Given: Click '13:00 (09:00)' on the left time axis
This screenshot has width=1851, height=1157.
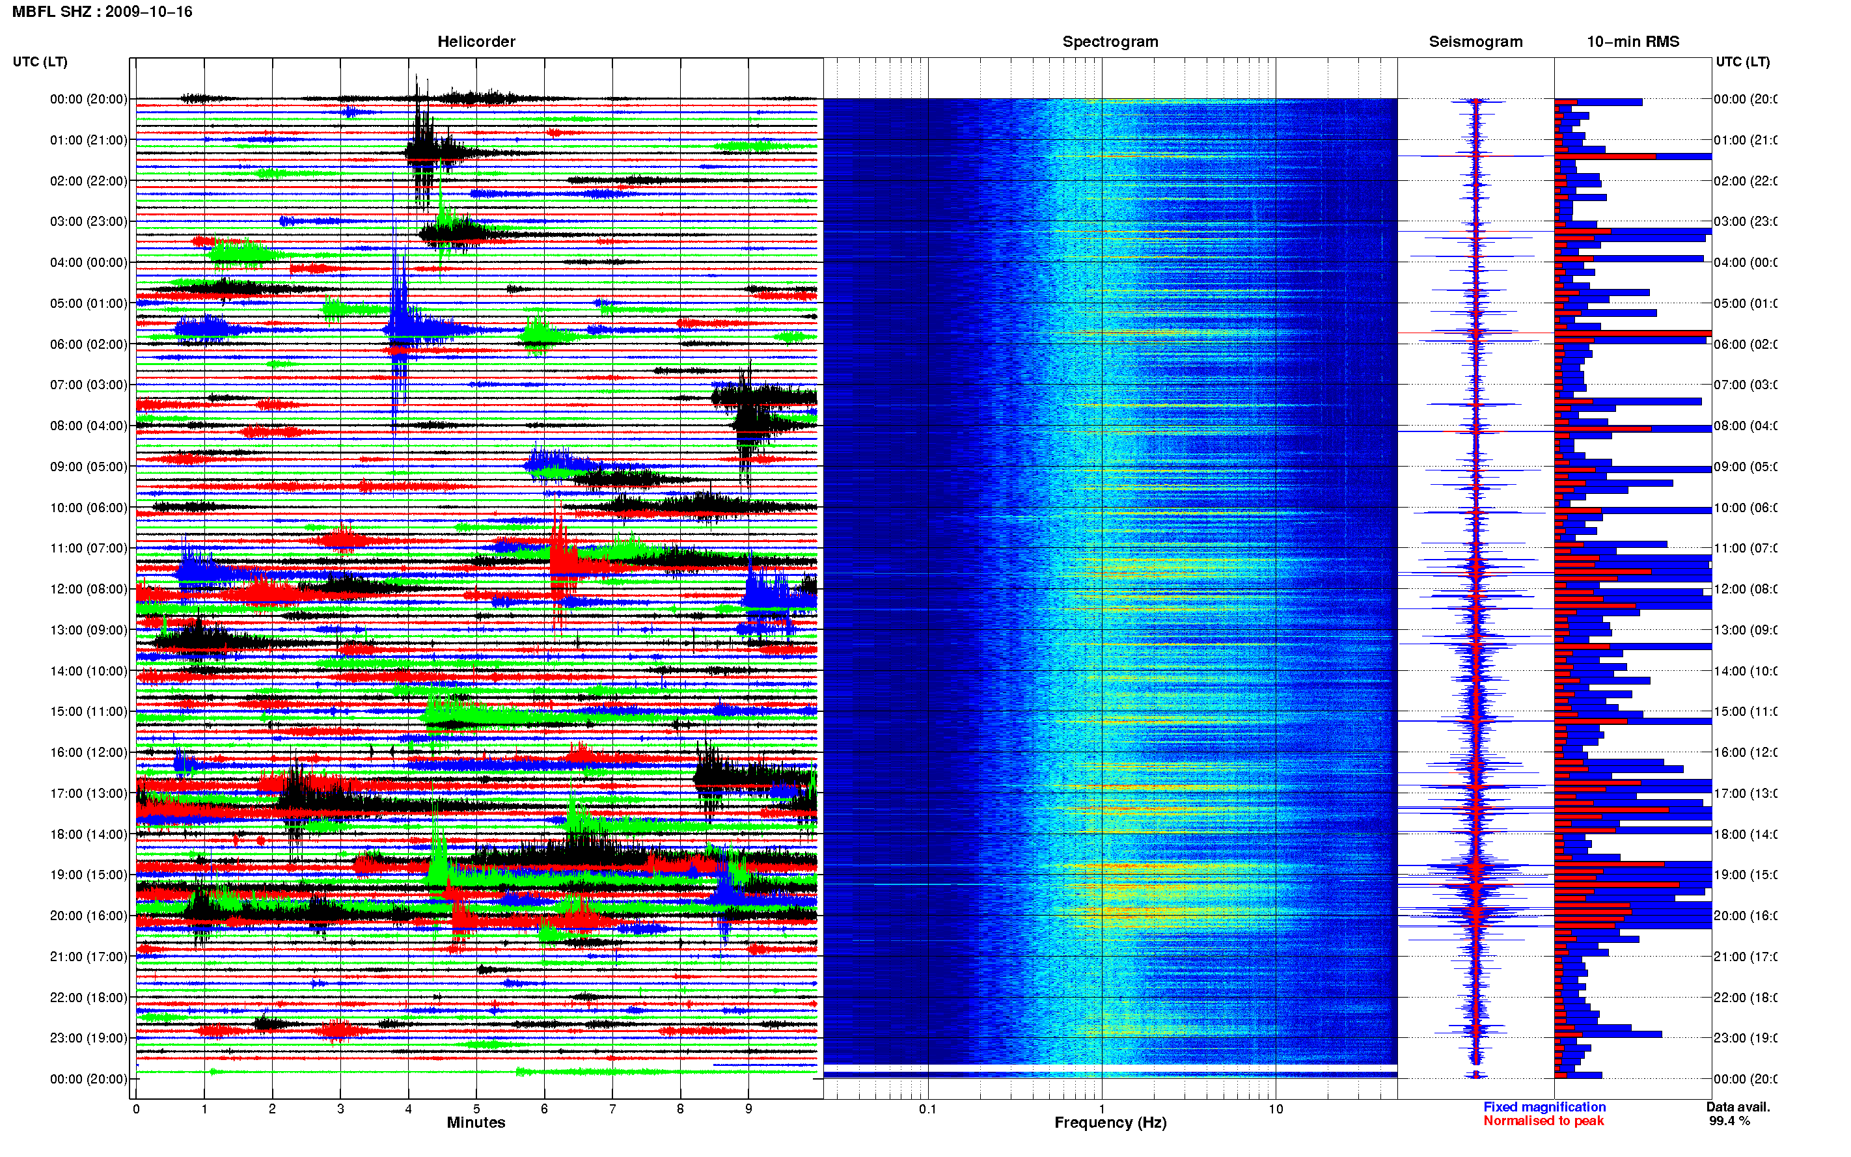Looking at the screenshot, I should (x=89, y=630).
